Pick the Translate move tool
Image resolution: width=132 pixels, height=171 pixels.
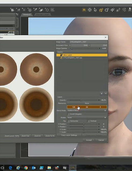[x=112, y=10]
